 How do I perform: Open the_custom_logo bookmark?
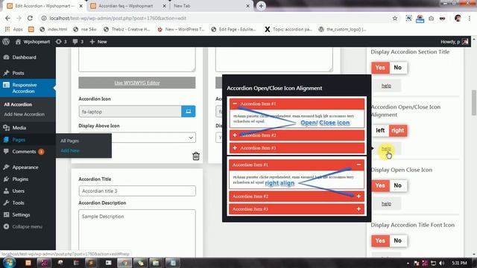[343, 29]
